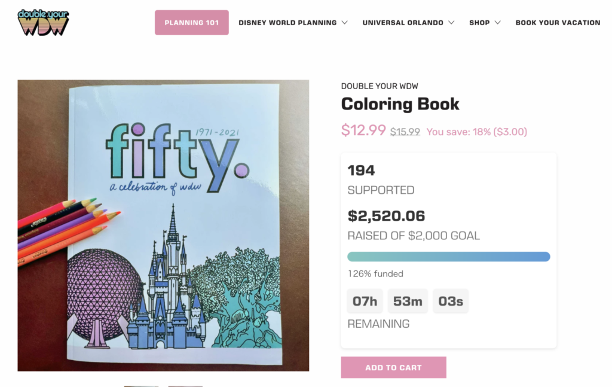Screen dimensions: 612x387
Task: Click the $2,520.06 raised amount
Action: point(385,216)
